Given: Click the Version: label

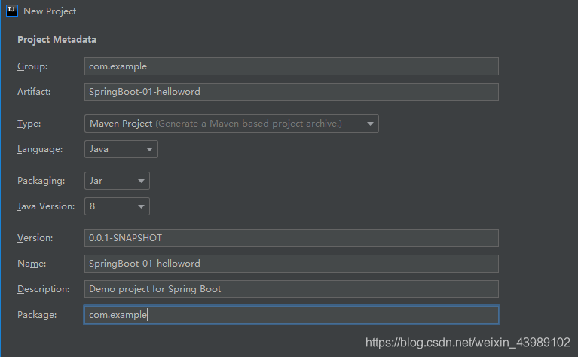Looking at the screenshot, I should coord(35,238).
